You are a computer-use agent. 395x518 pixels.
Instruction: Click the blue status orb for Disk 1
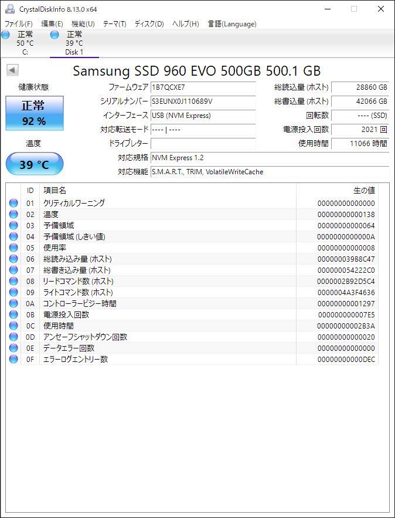pos(55,35)
